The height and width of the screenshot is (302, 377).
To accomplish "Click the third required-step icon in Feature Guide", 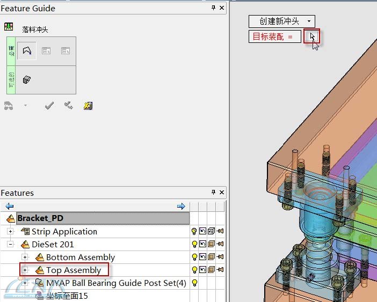I will click(x=66, y=51).
